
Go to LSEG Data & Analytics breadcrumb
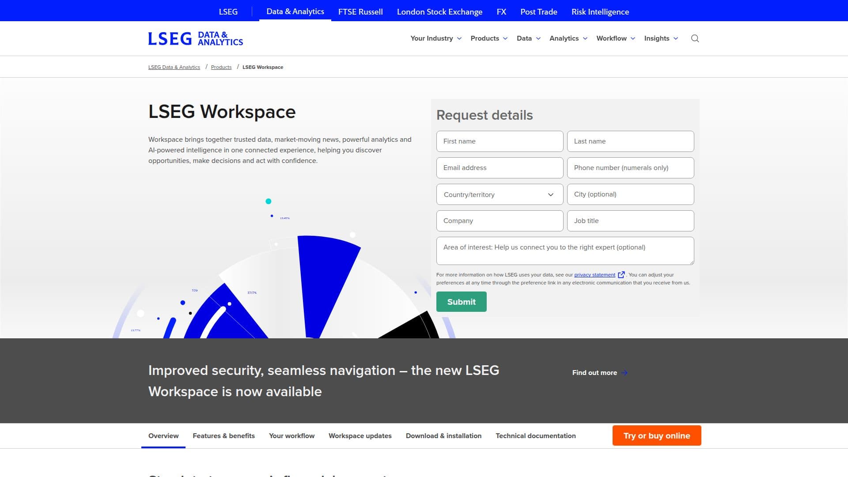(x=174, y=67)
